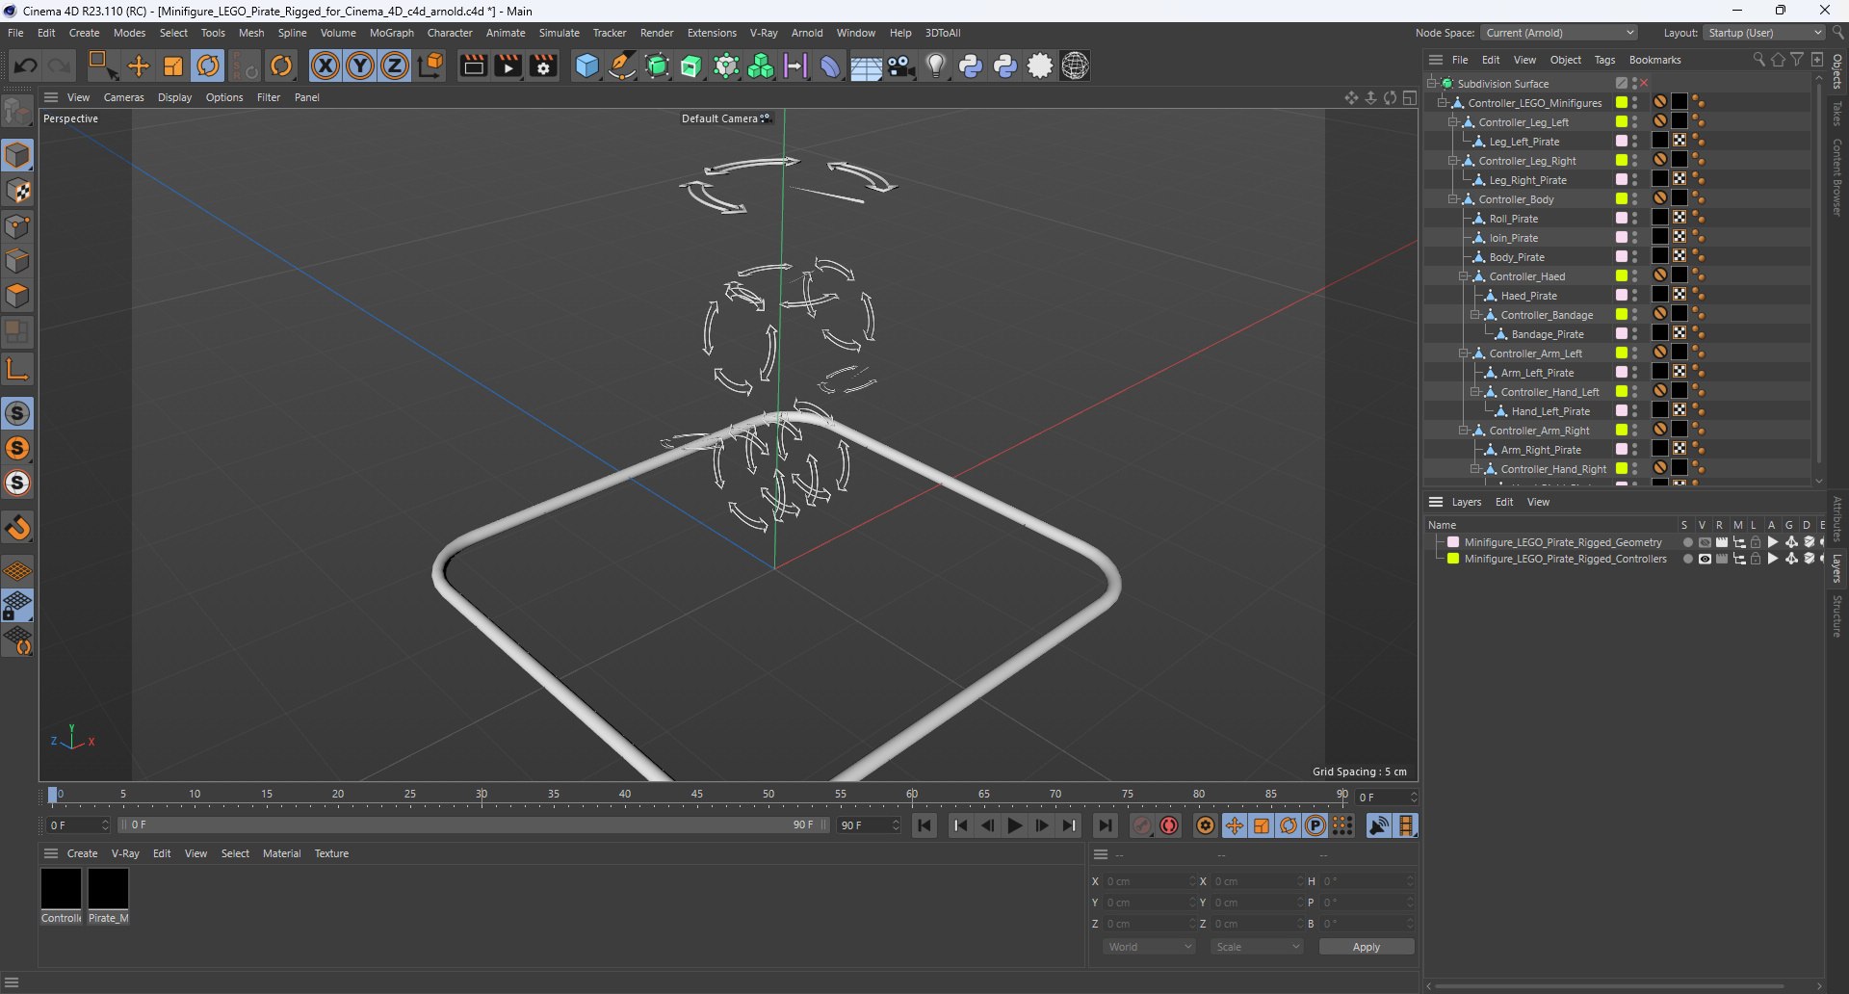
Task: Toggle Controllers layer viewport visibility eye
Action: click(x=1705, y=559)
